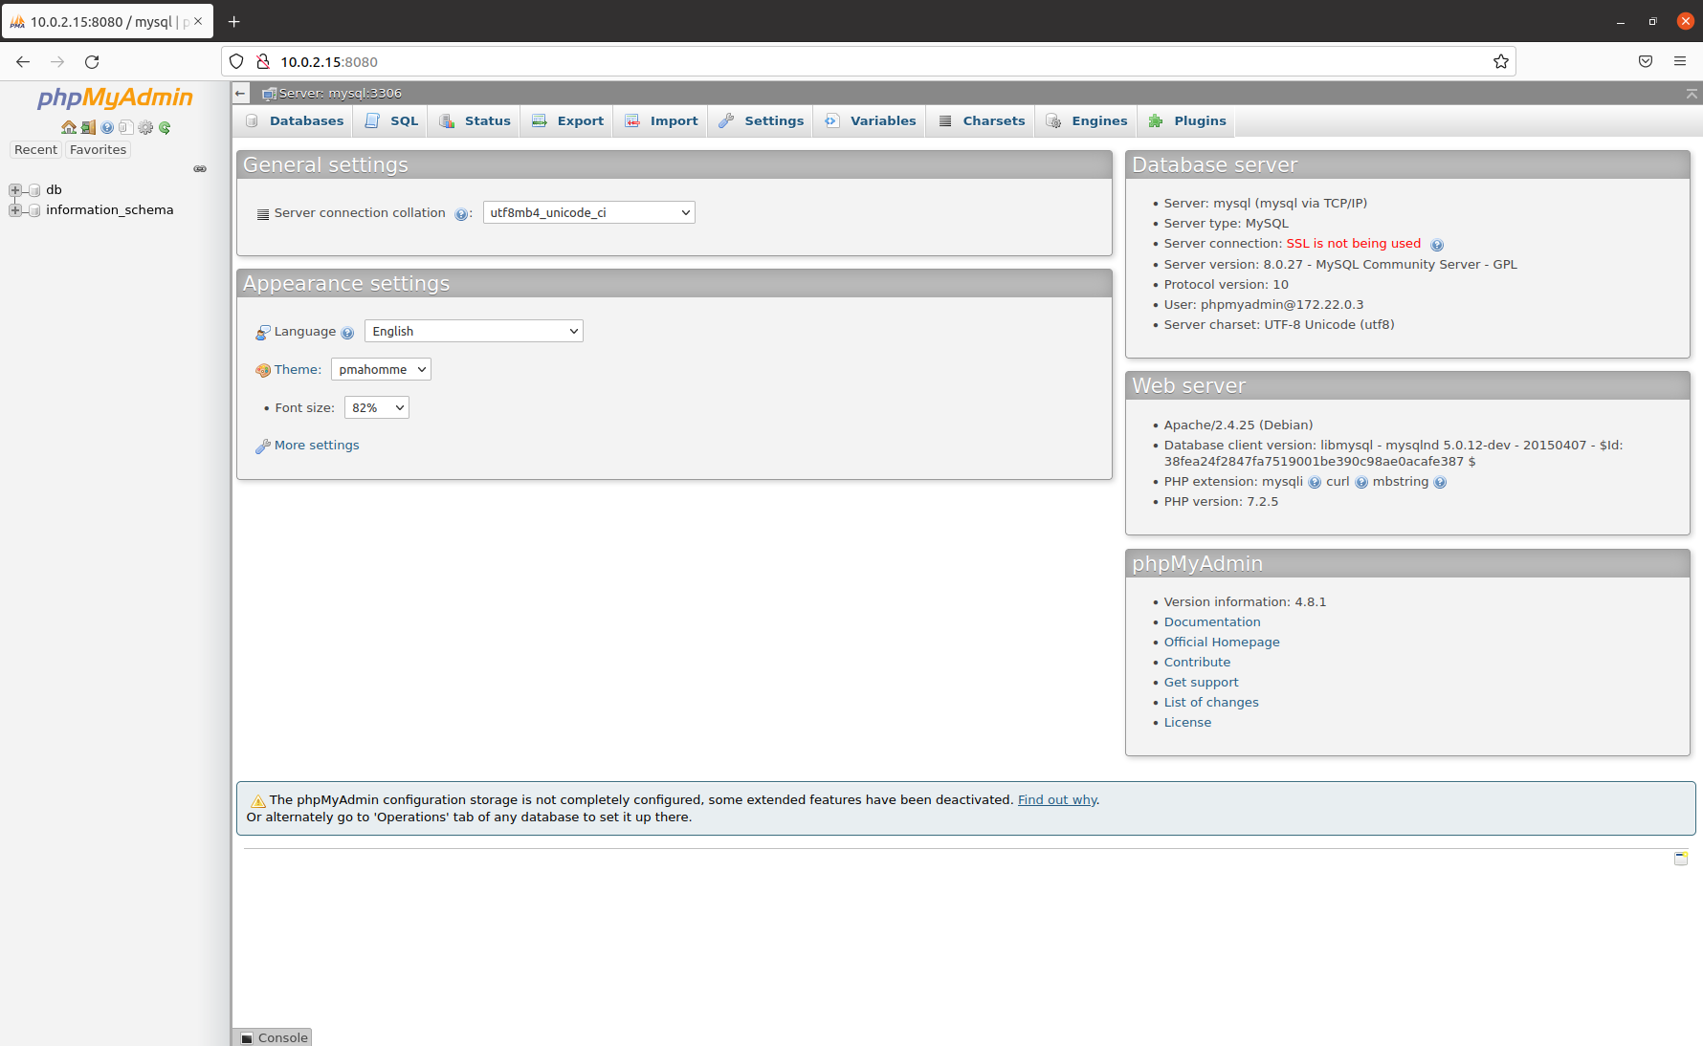Open the Variables tab
Screen dimensions: 1703x1046
[871, 120]
